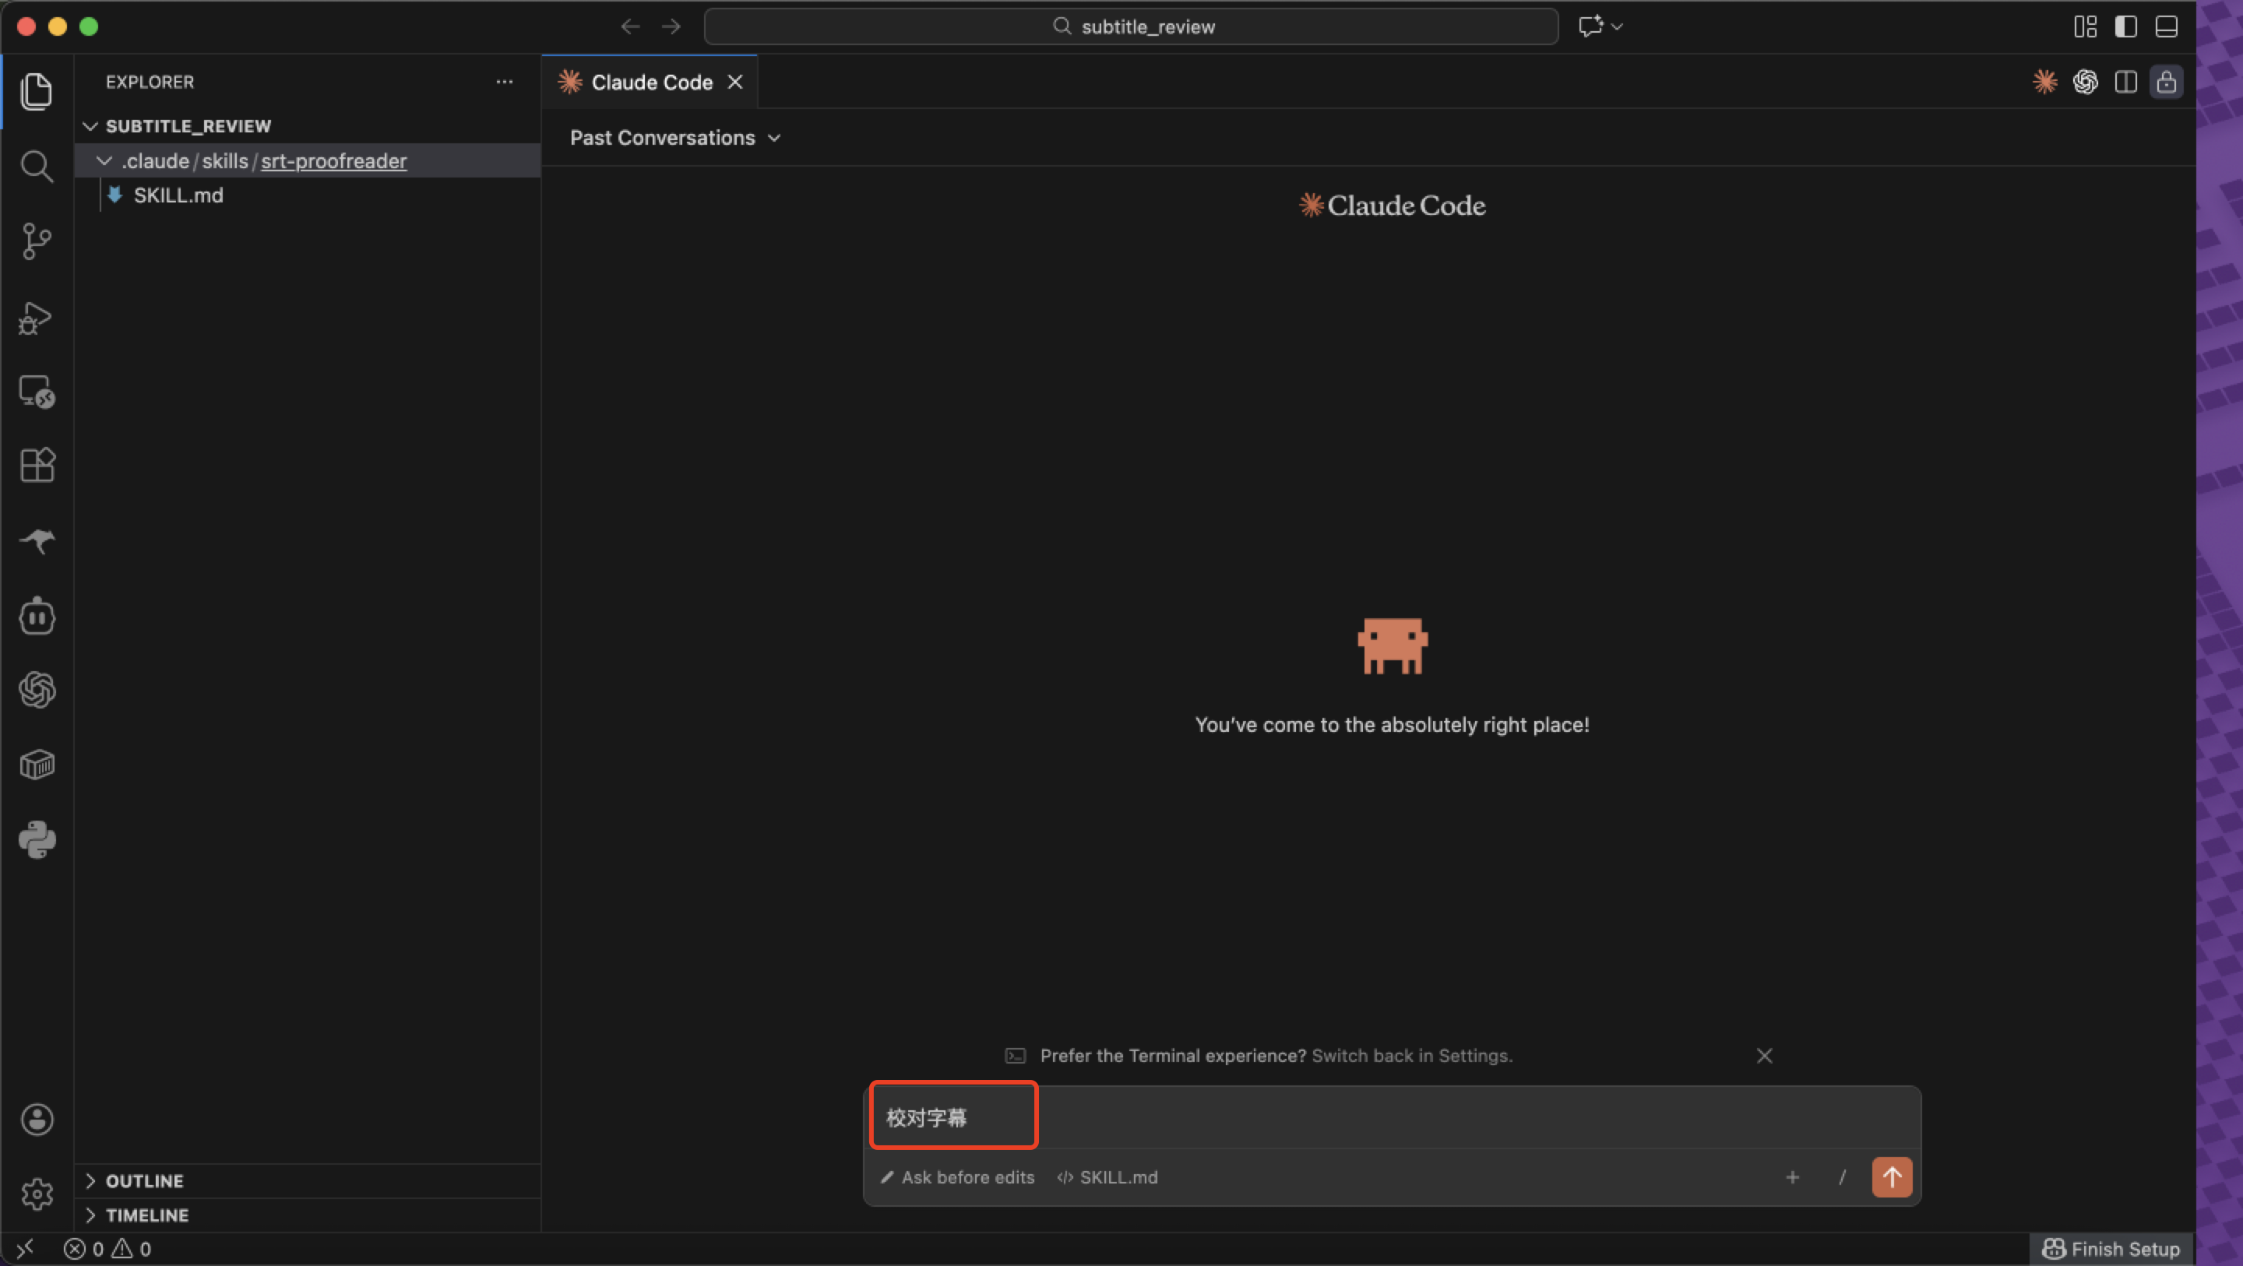Toggle the bottom panel
This screenshot has height=1266, width=2243.
2167,27
